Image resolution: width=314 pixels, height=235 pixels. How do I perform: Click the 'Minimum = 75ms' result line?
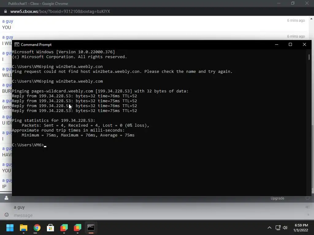pyautogui.click(x=78, y=135)
